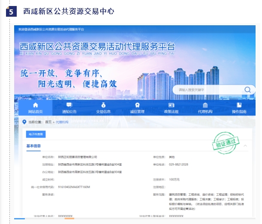Image resolution: width=262 pixels, height=224 pixels.
Task: Open the 诚信管理 menu item
Action: pos(137,108)
